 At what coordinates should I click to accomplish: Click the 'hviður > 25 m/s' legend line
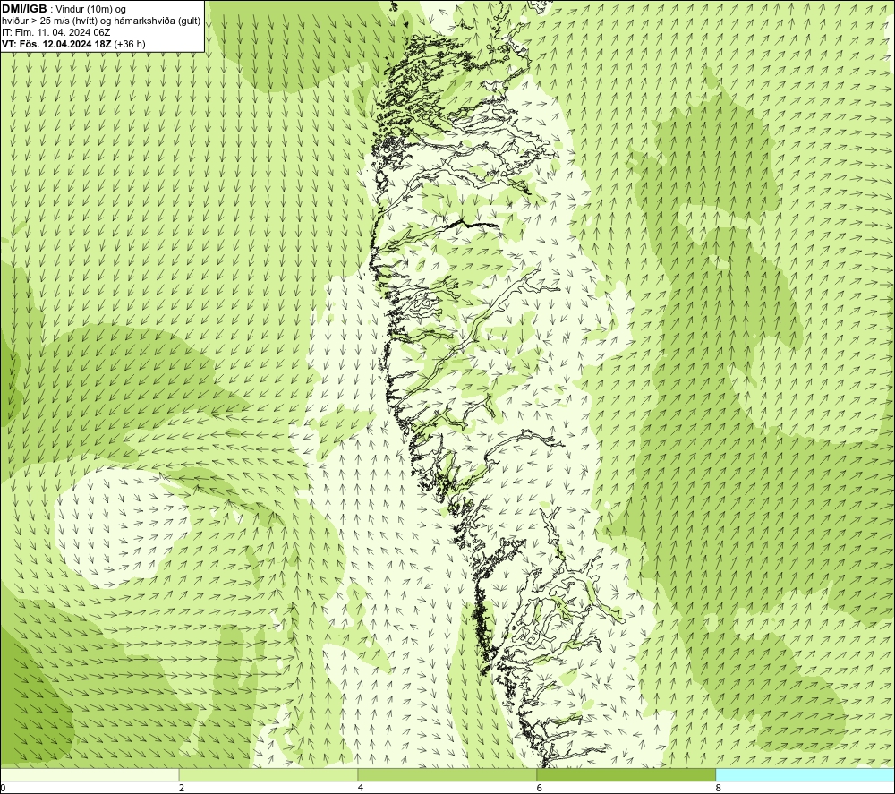click(101, 21)
